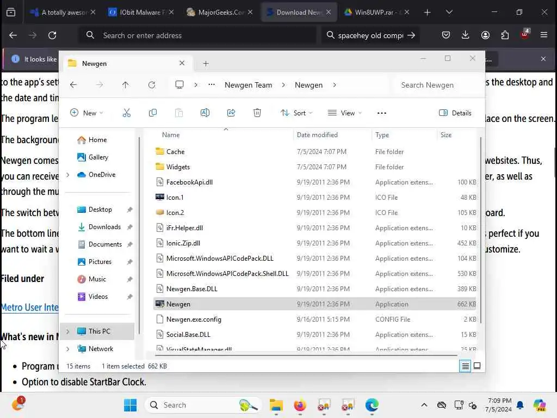Select Ionic.Zip.dll file
The width and height of the screenshot is (557, 418).
point(315,243)
